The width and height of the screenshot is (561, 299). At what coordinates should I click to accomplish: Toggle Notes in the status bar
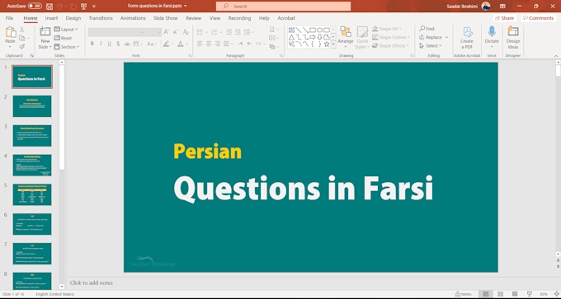click(x=464, y=294)
